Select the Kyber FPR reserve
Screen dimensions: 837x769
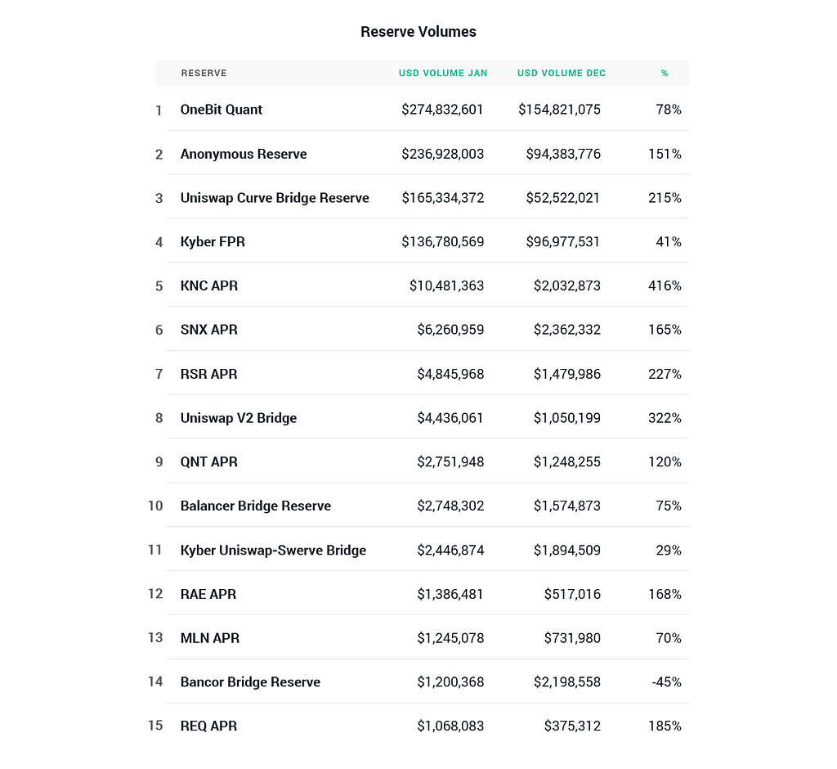(x=213, y=242)
